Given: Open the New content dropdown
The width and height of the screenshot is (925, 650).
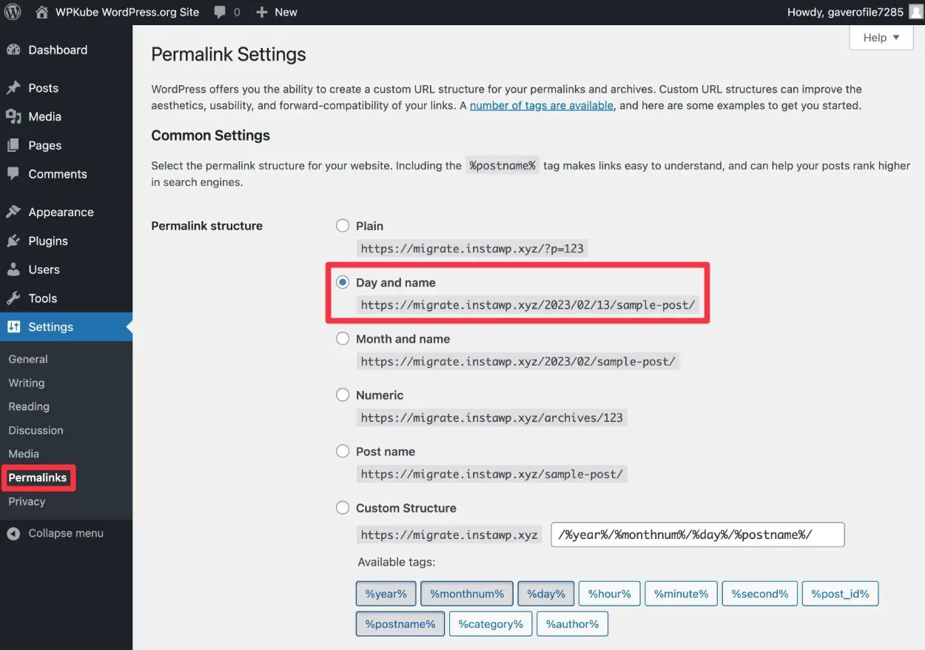Looking at the screenshot, I should click(277, 12).
